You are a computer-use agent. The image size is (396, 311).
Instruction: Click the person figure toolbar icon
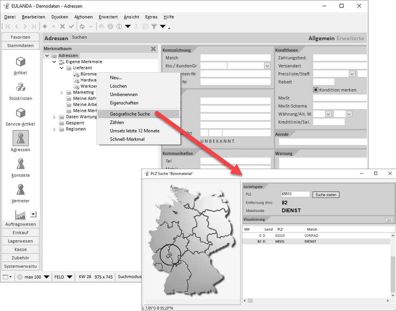136,26
